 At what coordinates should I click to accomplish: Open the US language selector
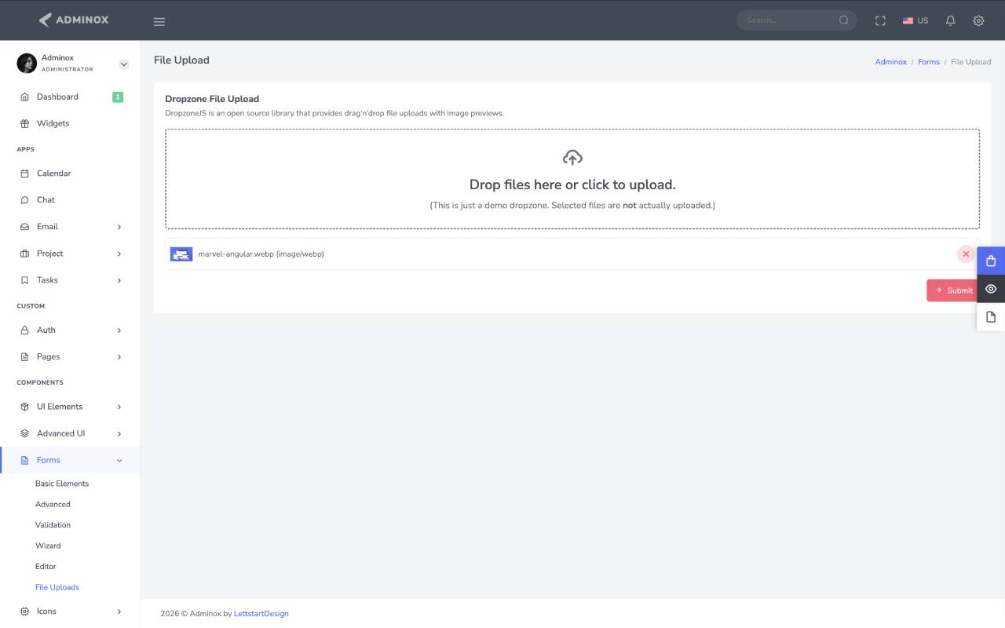tap(915, 20)
